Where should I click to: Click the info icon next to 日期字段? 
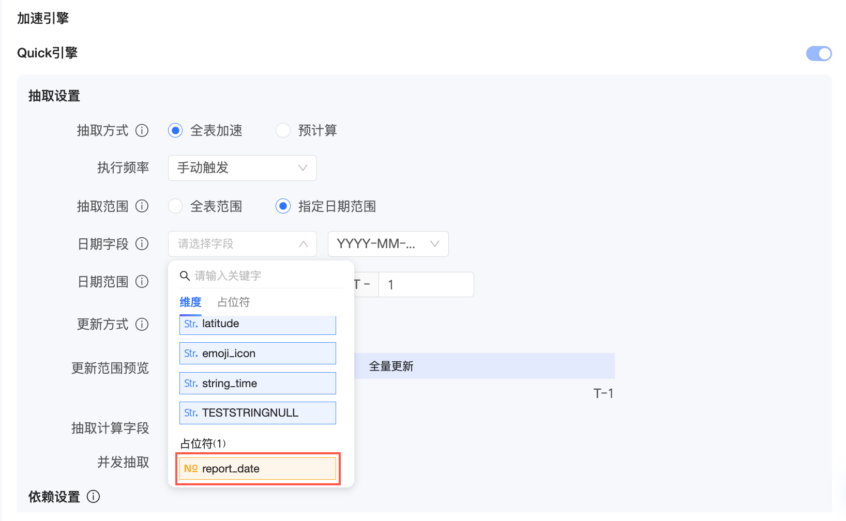pyautogui.click(x=142, y=243)
